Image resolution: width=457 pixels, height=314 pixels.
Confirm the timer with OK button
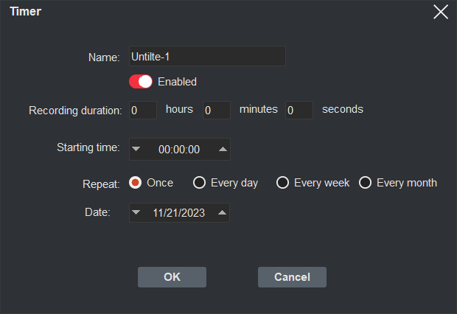pyautogui.click(x=172, y=277)
